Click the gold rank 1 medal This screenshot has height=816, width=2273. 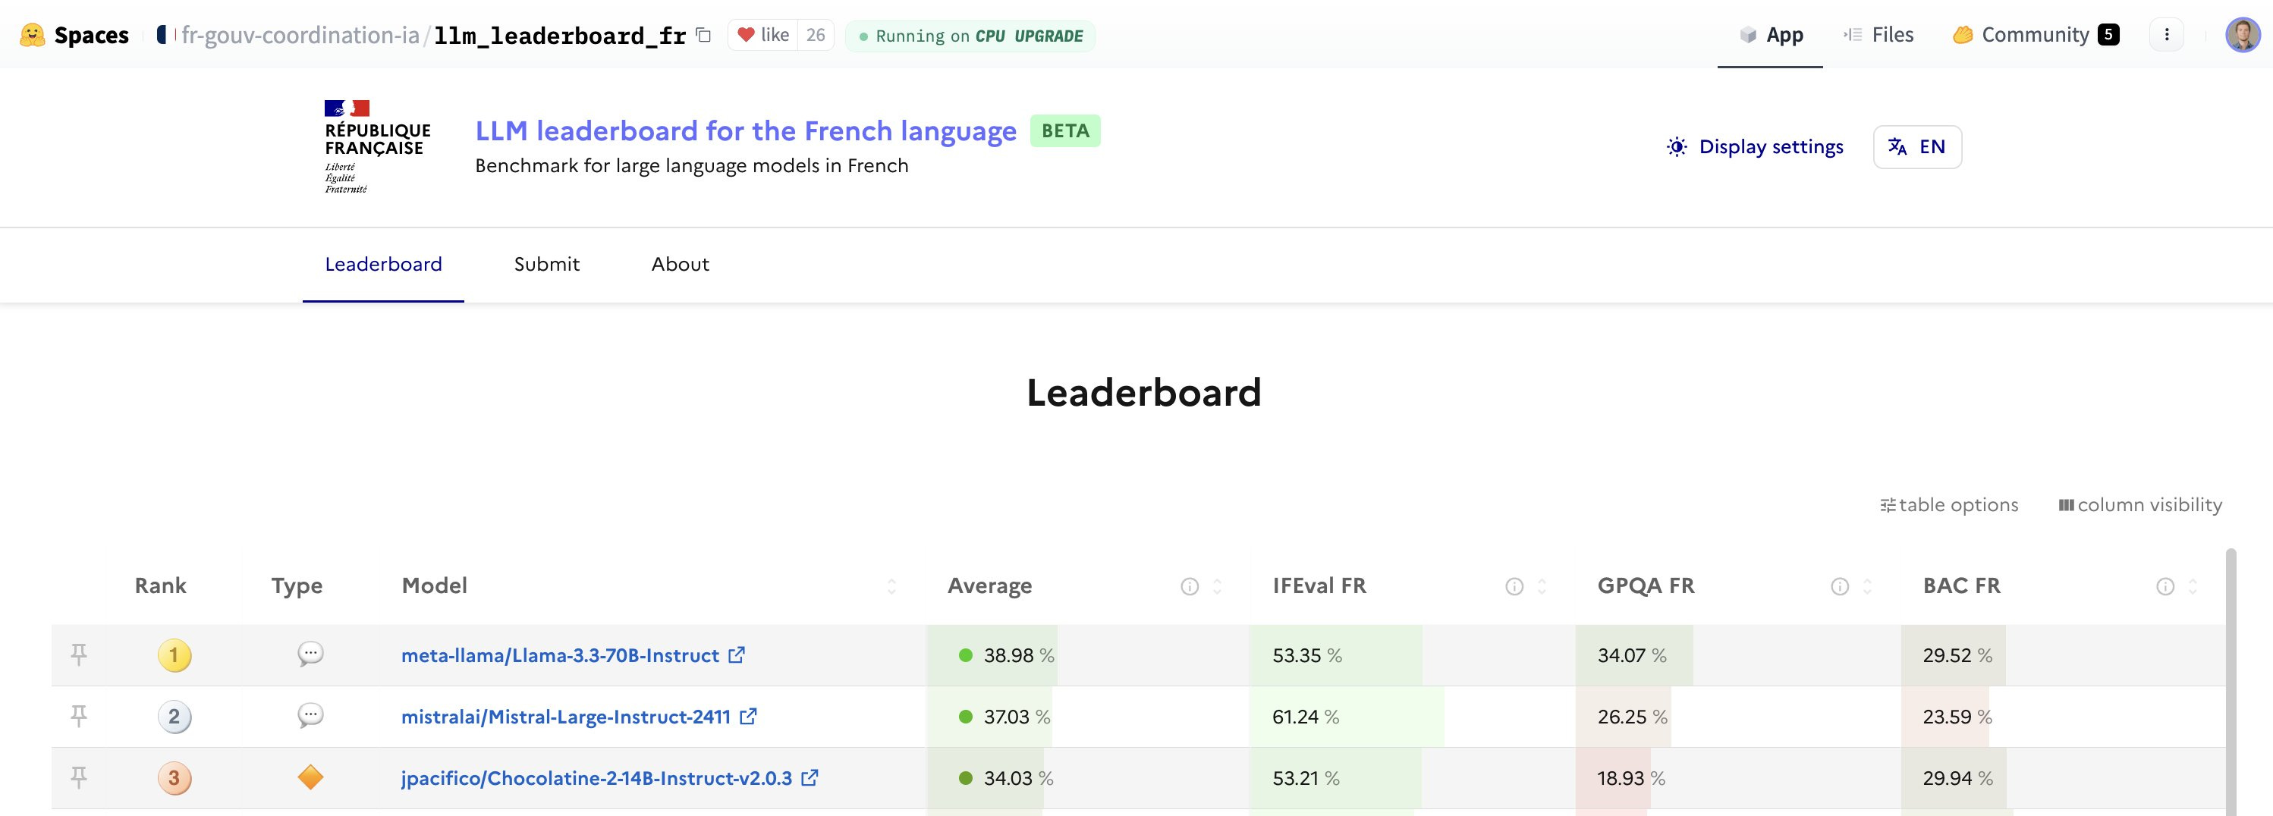pos(174,655)
